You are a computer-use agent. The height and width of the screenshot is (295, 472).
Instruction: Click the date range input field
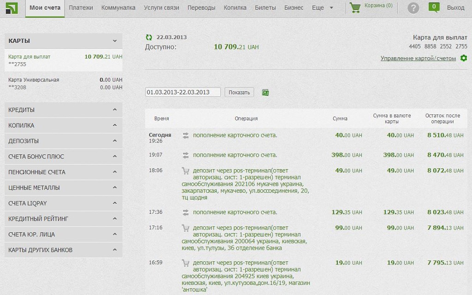[183, 92]
